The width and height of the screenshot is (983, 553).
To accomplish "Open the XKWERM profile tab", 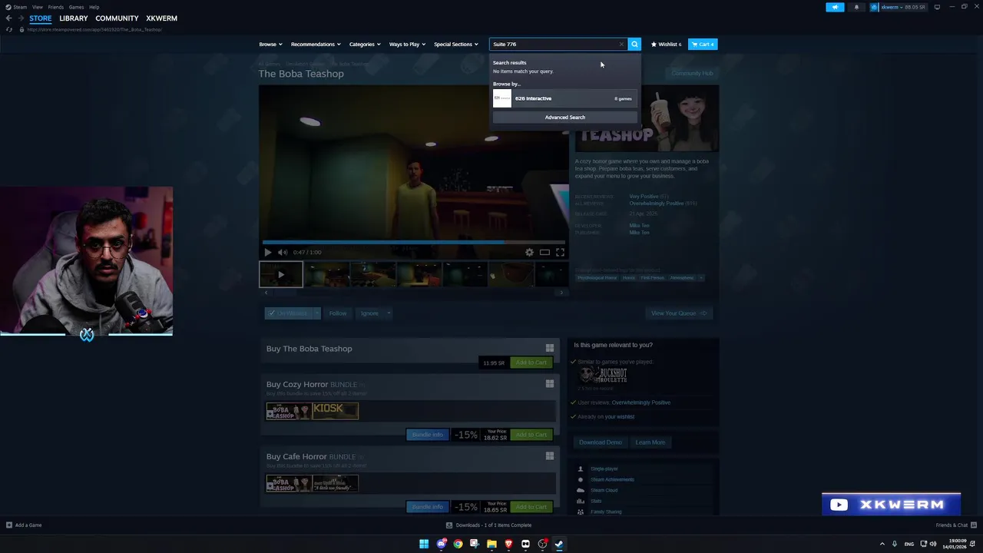I will click(x=161, y=18).
